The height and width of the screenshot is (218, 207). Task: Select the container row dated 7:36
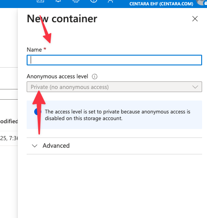(9, 138)
